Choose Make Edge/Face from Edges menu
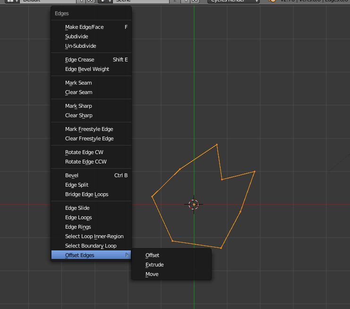The height and width of the screenshot is (309, 350). tap(91, 27)
